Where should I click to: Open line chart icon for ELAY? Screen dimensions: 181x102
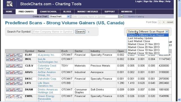tap(16, 55)
